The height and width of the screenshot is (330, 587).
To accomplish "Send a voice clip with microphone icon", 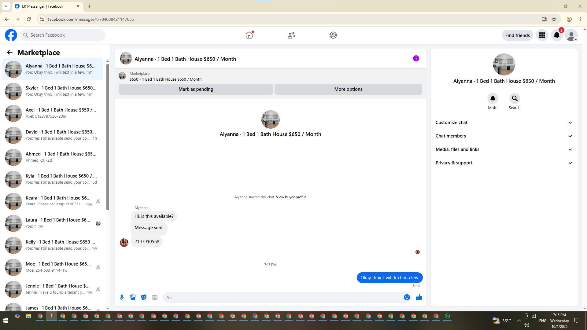I will (122, 297).
